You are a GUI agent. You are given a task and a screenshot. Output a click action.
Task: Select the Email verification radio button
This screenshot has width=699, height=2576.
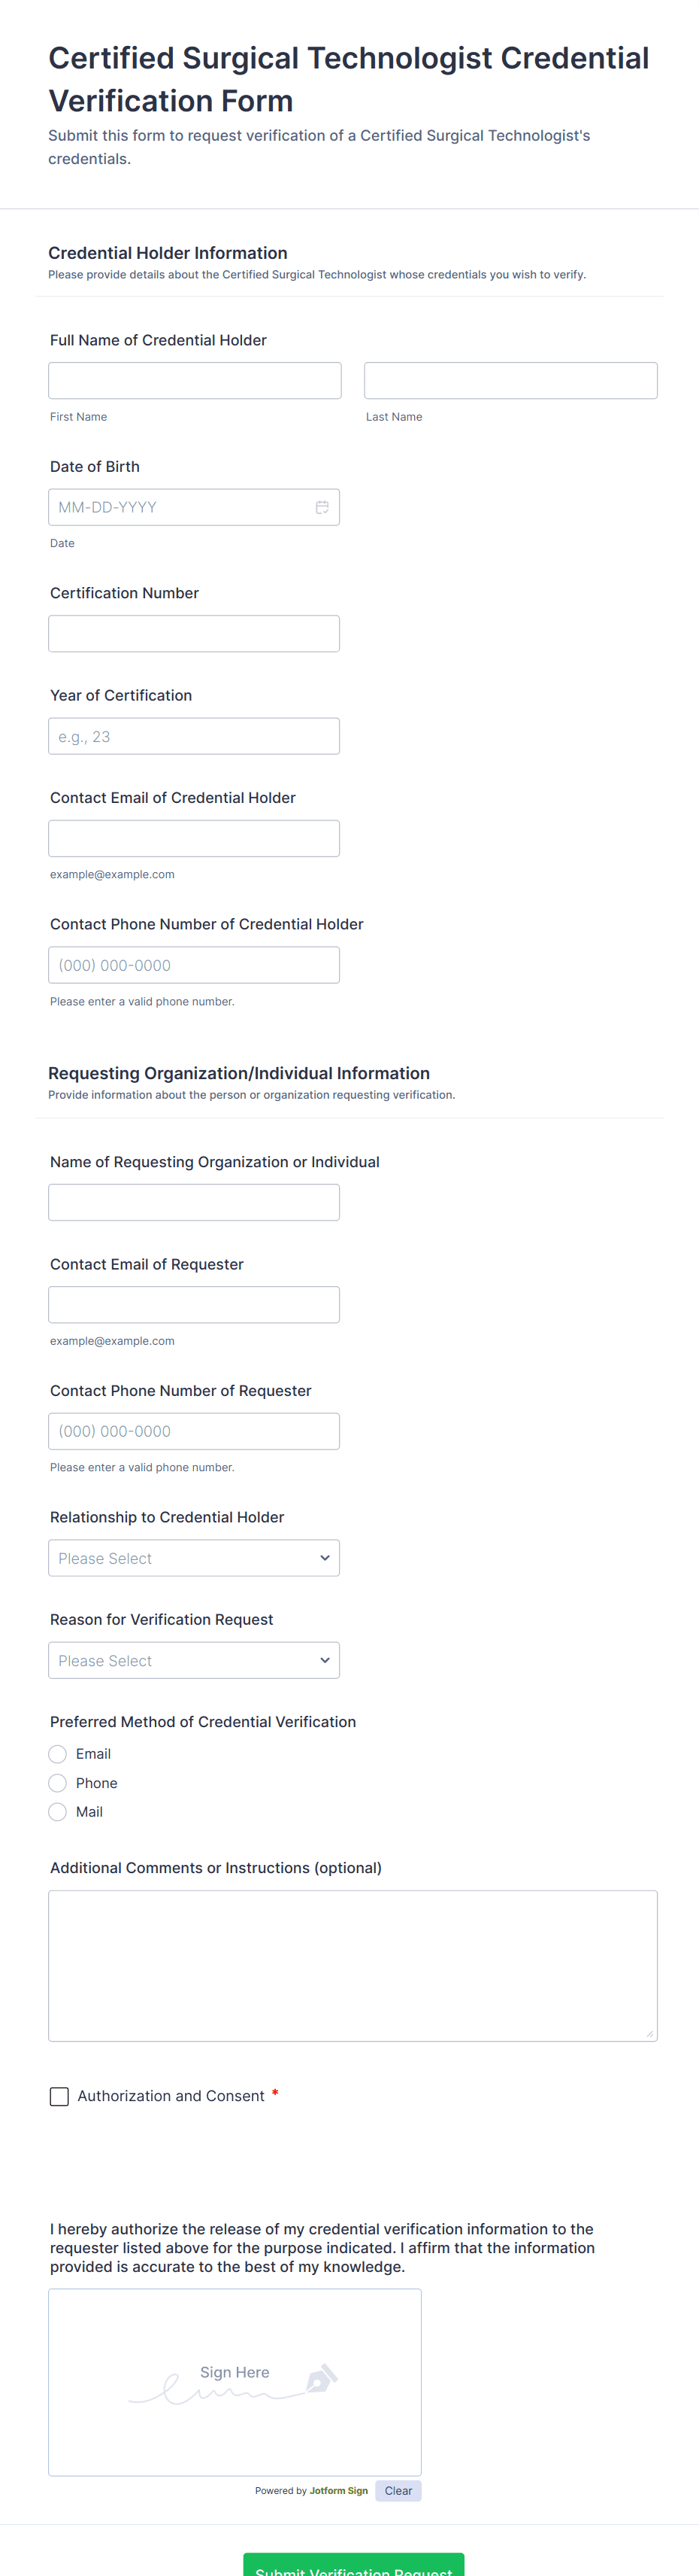[58, 1754]
